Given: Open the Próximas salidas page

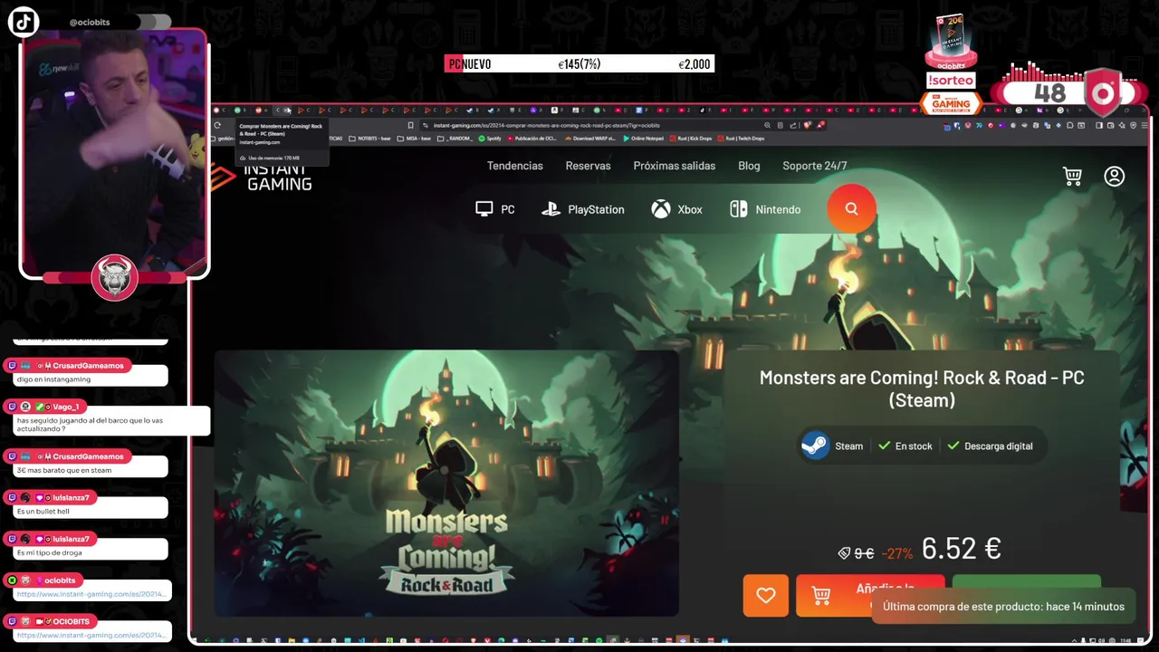Looking at the screenshot, I should pos(675,166).
